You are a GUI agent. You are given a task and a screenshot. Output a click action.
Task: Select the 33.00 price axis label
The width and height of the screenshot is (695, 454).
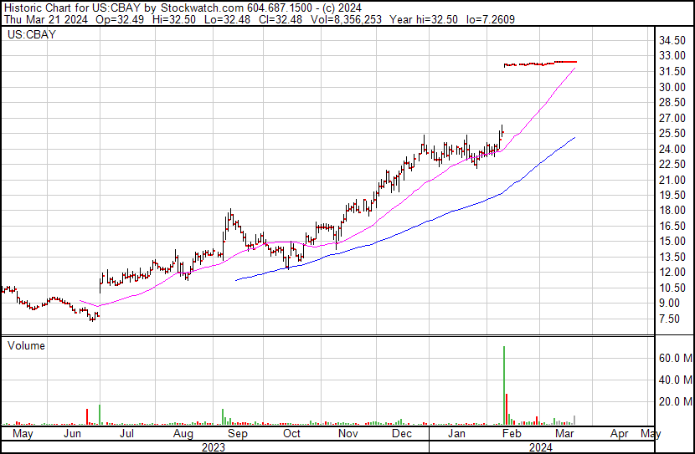[672, 56]
